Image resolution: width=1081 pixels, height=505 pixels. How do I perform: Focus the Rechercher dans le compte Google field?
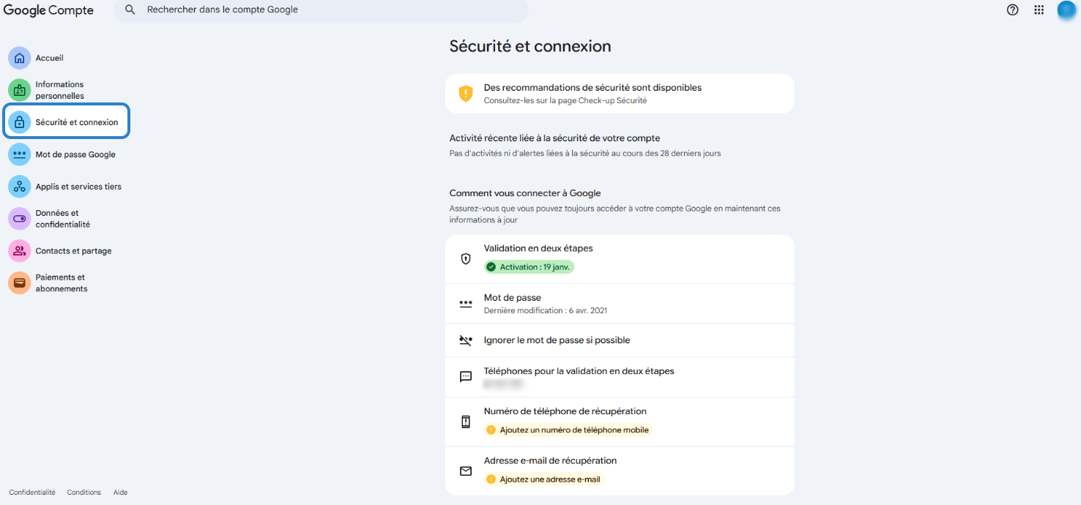click(x=321, y=10)
